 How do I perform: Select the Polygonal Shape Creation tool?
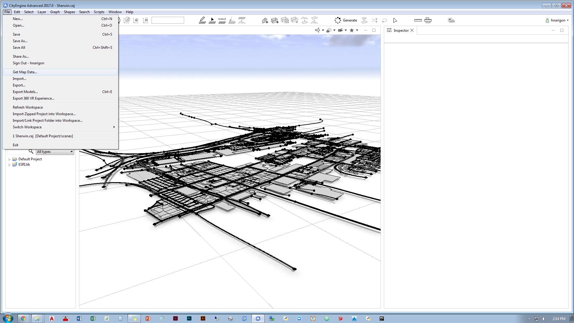point(265,20)
